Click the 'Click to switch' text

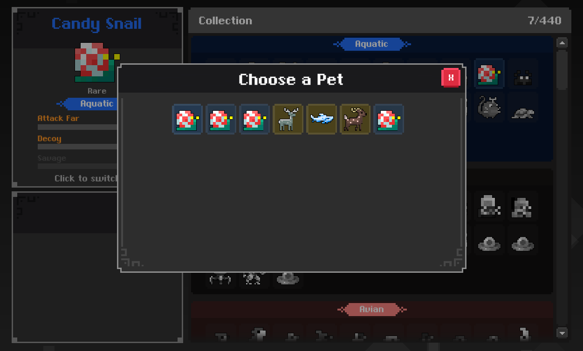86,178
